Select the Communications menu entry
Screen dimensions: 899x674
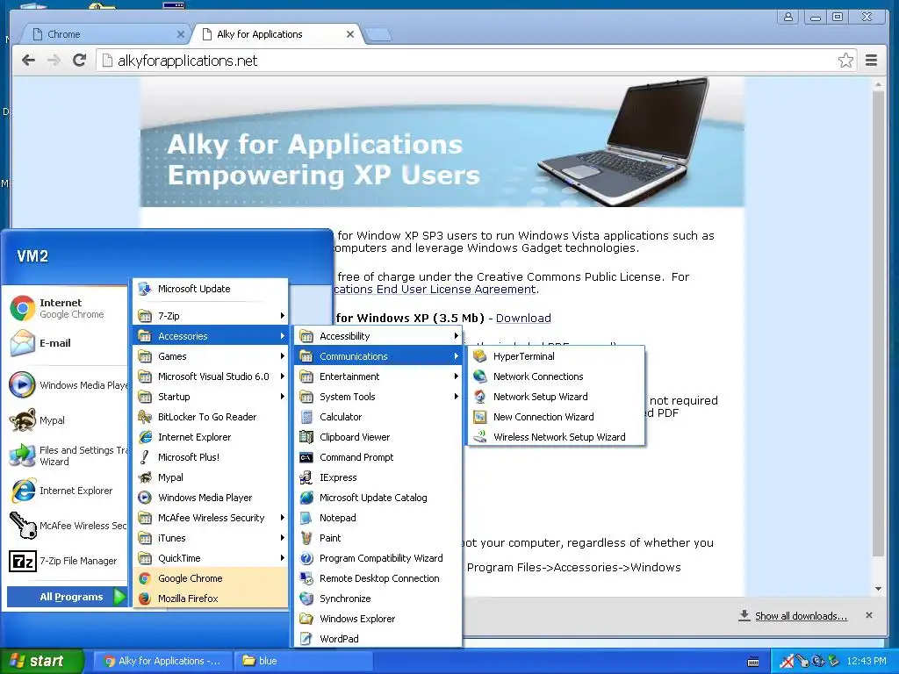378,356
